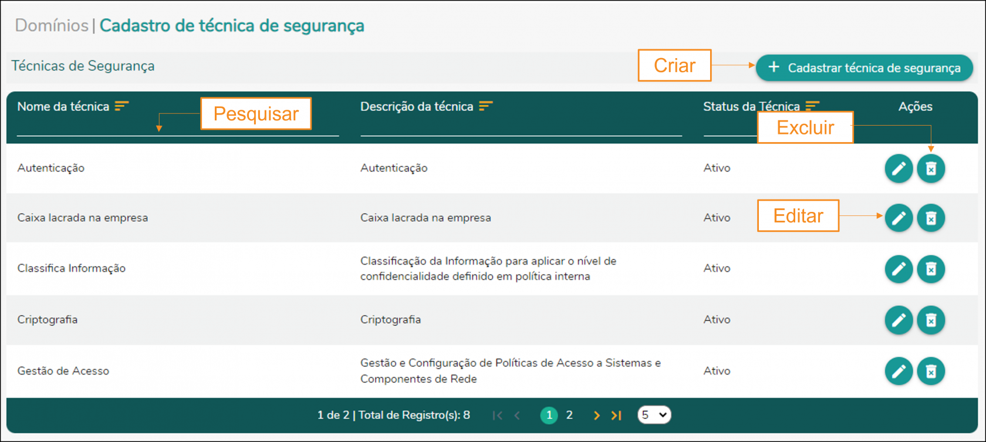Sort by Status da Técnica column icon
Screen dimensions: 986x442
[812, 105]
